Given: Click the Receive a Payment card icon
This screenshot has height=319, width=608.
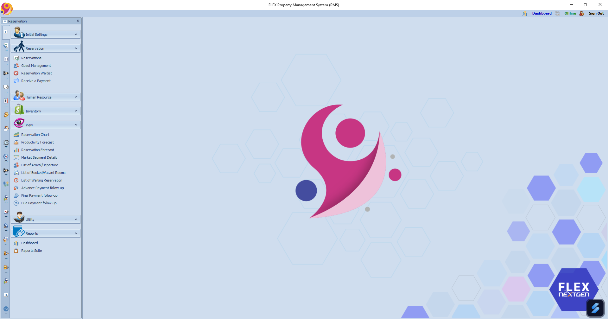Looking at the screenshot, I should [x=16, y=81].
